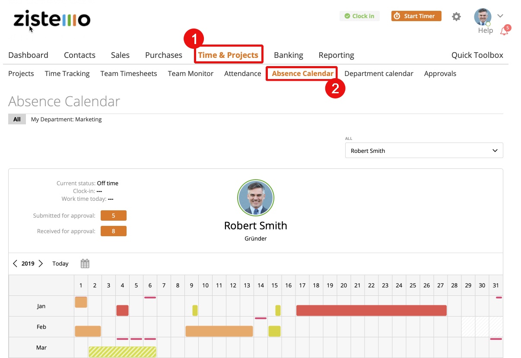
Task: Go to previous year arrow
Action: click(15, 263)
